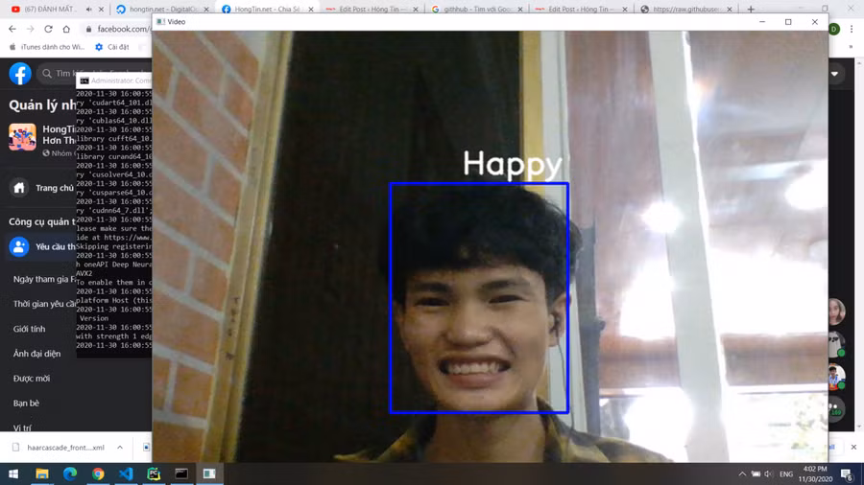Open File Explorer in the taskbar
The height and width of the screenshot is (485, 864).
(x=42, y=473)
